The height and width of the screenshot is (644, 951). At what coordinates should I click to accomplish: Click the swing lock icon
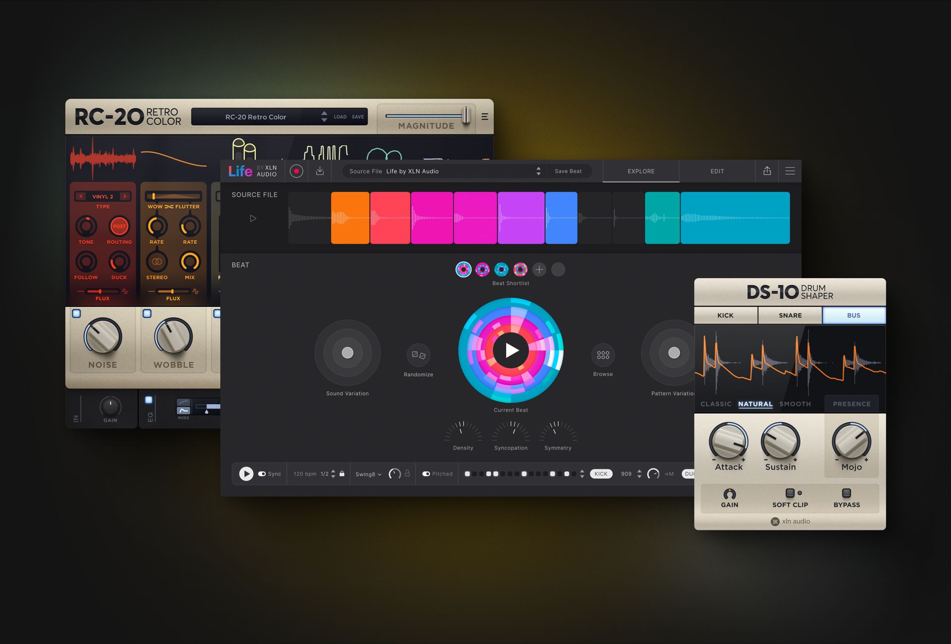407,473
